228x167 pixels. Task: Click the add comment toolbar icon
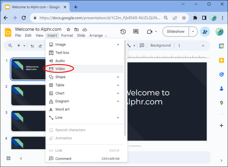142,46
